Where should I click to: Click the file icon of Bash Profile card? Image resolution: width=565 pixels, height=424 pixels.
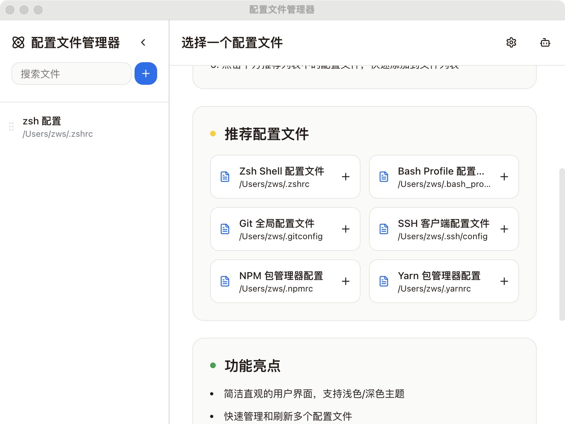[384, 177]
